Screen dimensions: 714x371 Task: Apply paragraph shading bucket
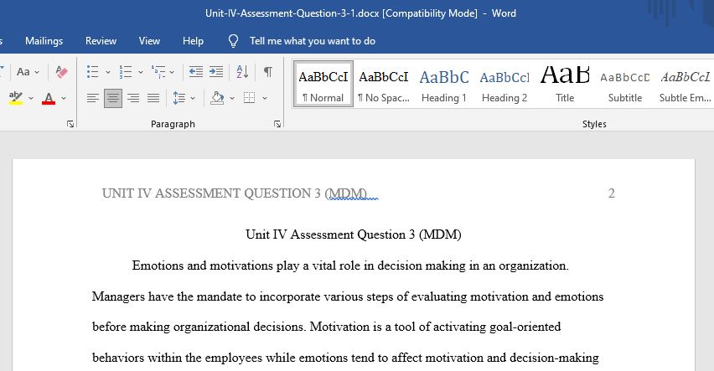pyautogui.click(x=218, y=98)
